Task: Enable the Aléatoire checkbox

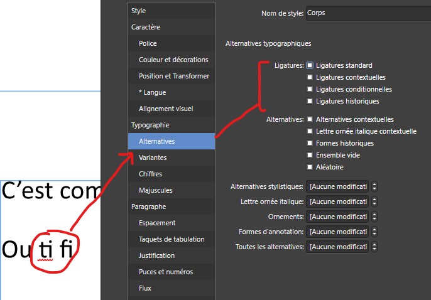Action: click(310, 167)
